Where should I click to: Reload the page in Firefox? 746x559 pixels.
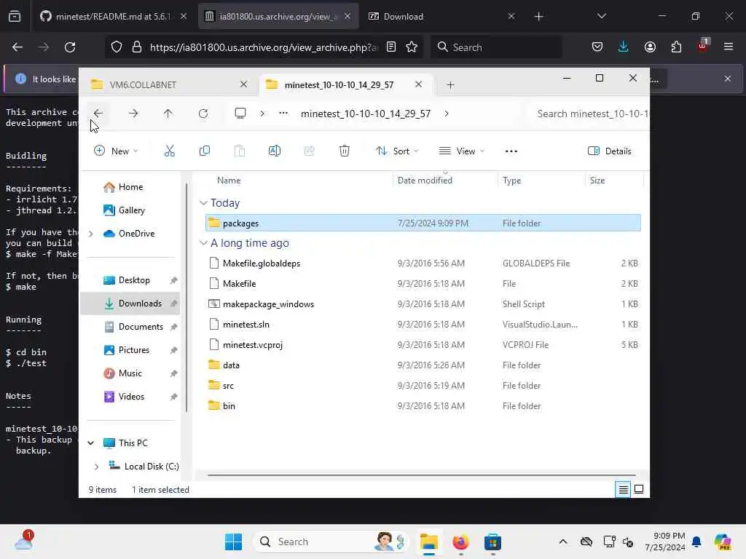point(70,47)
